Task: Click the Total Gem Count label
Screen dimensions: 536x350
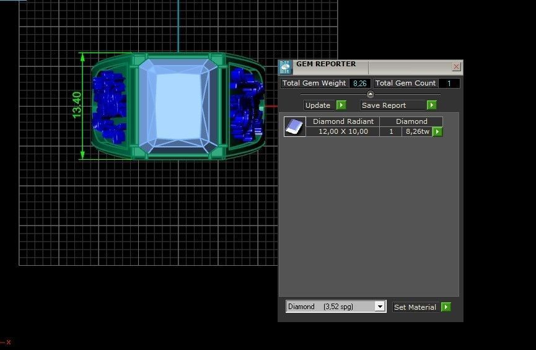Action: tap(405, 83)
